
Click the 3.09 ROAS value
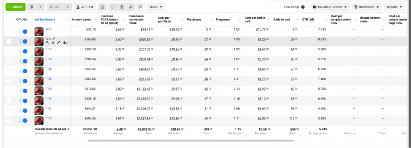click(x=118, y=59)
